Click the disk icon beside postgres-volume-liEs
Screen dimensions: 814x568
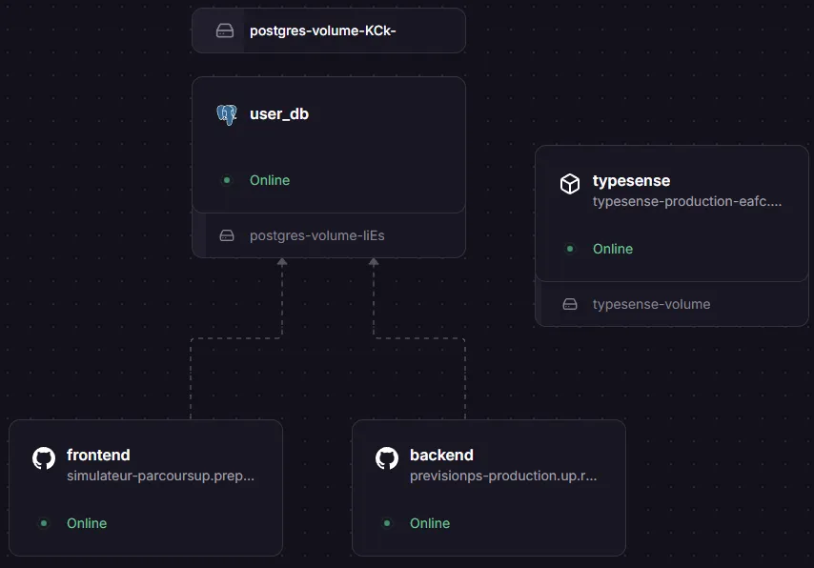coord(227,235)
